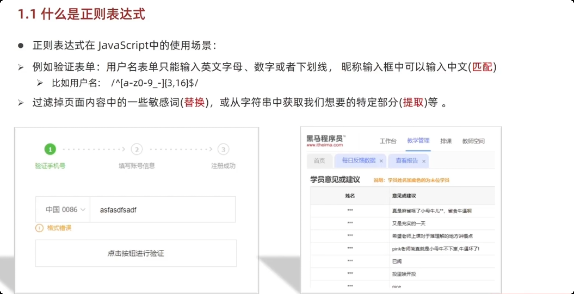Click the 学员意见或建议 heading
Image resolution: width=574 pixels, height=294 pixels.
[335, 179]
